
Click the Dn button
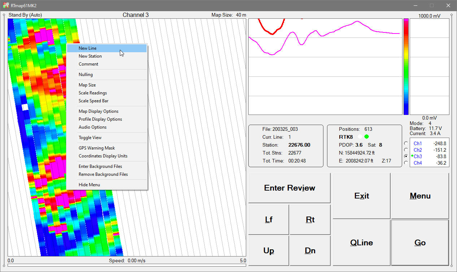pos(310,251)
